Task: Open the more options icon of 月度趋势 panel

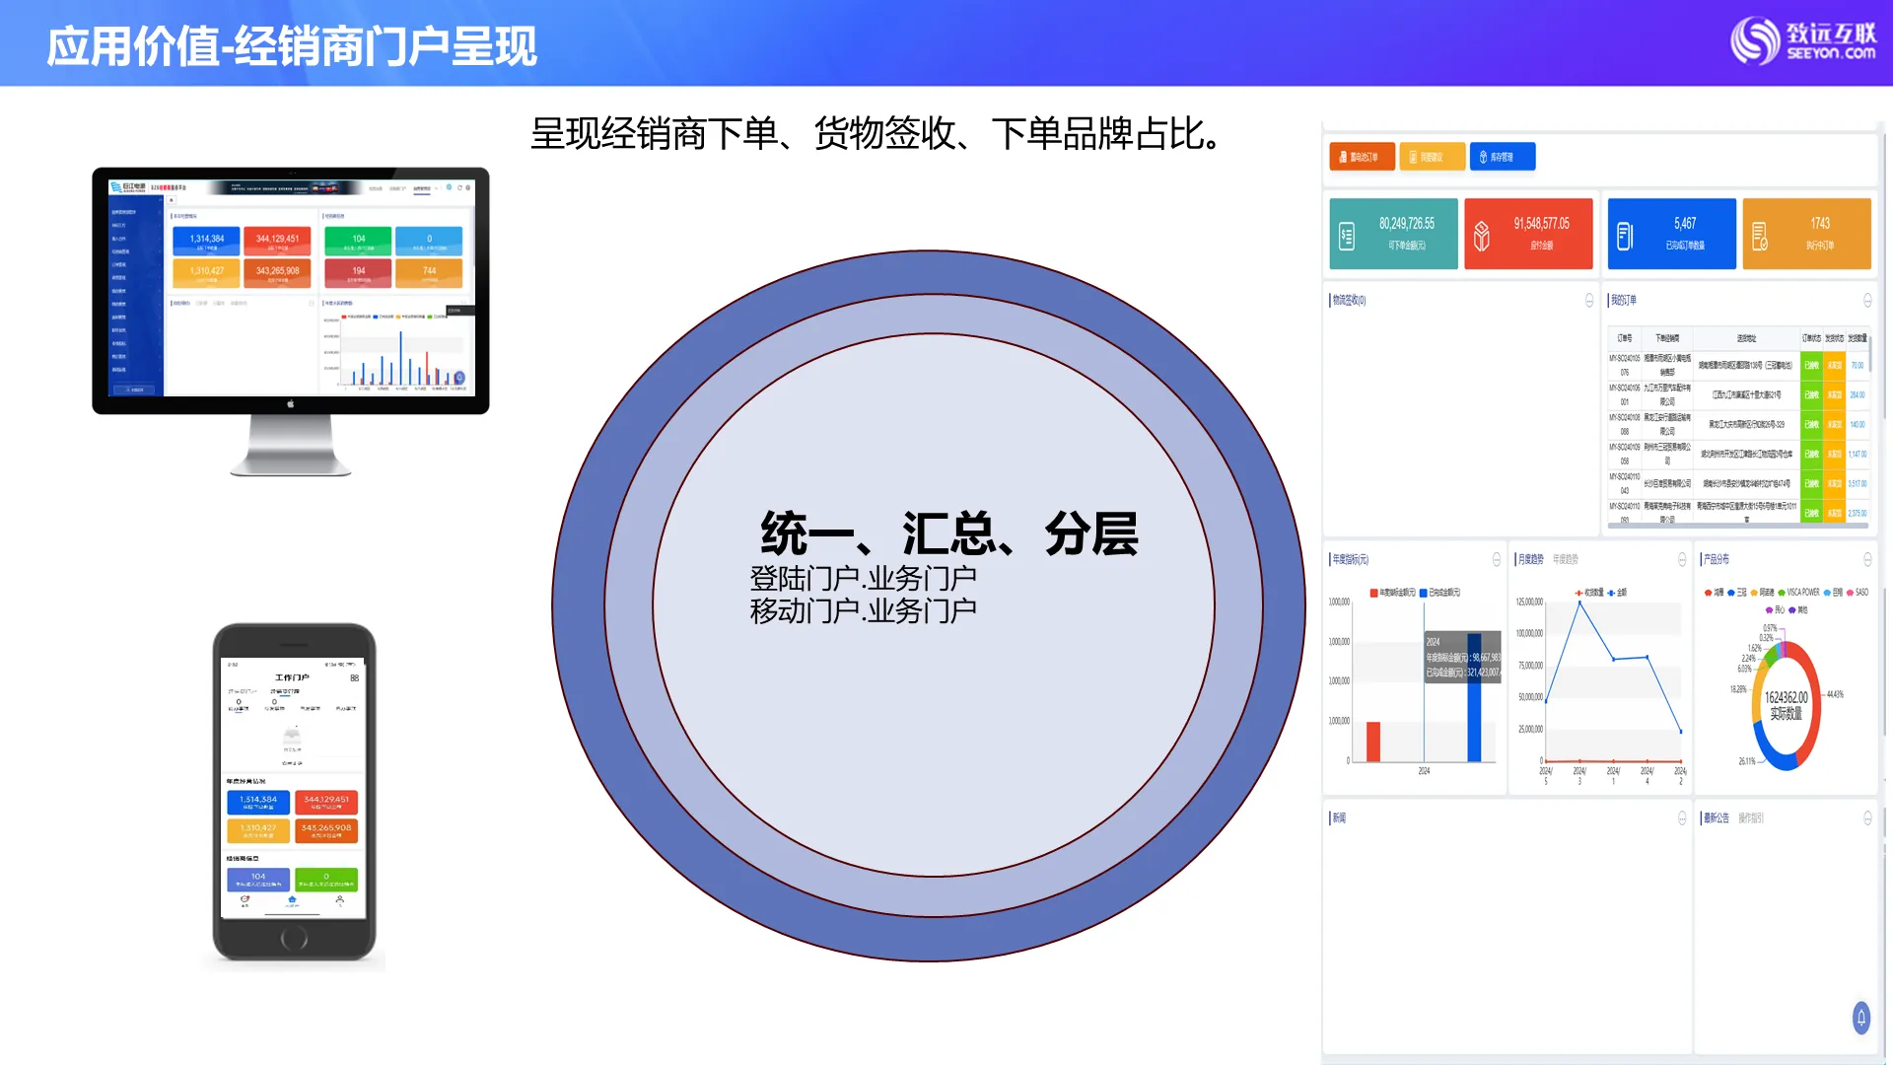Action: point(1682,559)
